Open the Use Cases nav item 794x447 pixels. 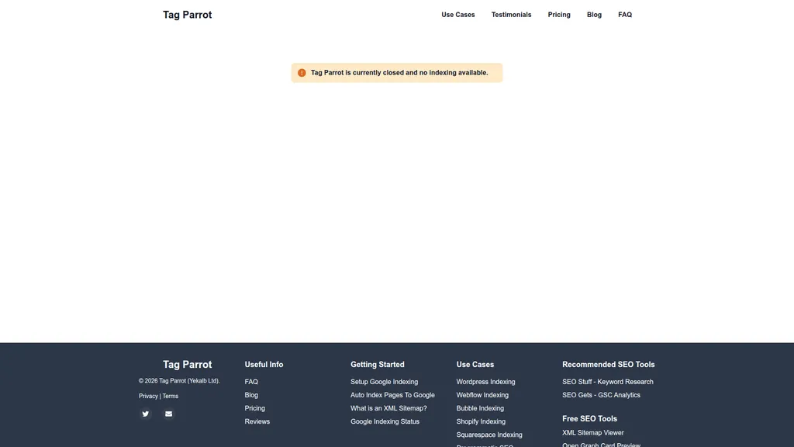[457, 15]
